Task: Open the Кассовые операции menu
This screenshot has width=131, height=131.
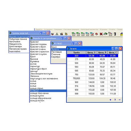Action: [x=71, y=29]
